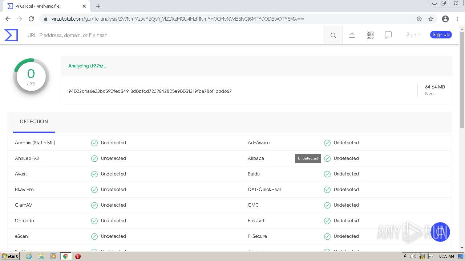Screen dimensions: 465x261
Task: Open the blue chat bubble button
Action: point(440,232)
